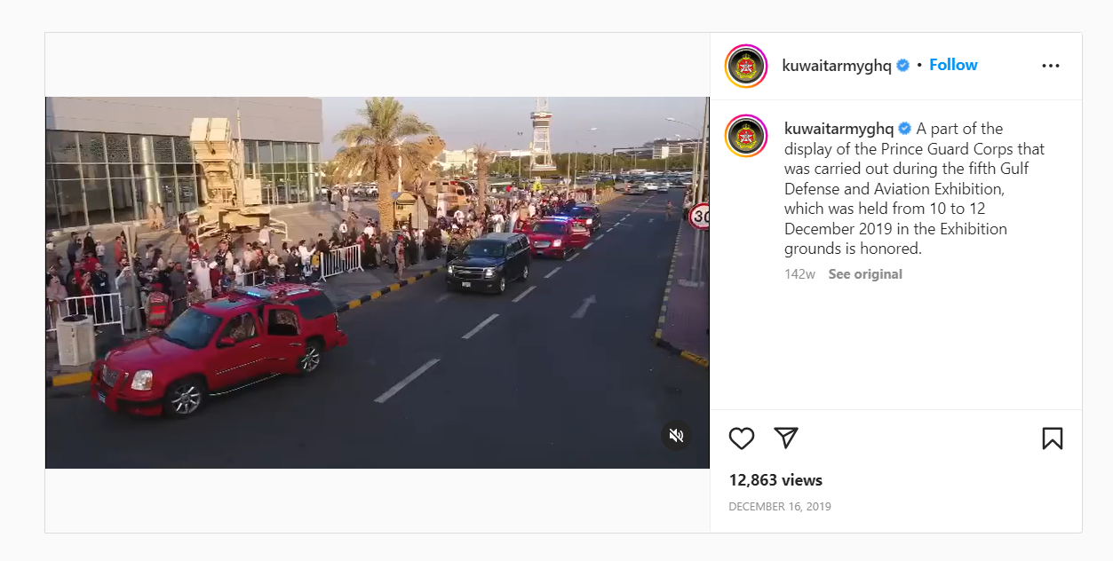Click the 142w timestamp under the caption
Image resolution: width=1113 pixels, height=561 pixels.
(799, 274)
